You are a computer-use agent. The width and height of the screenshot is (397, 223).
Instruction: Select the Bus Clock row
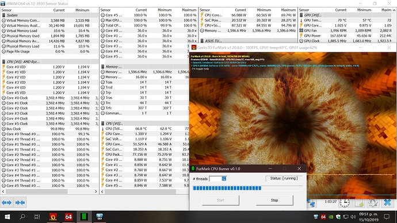50,129
